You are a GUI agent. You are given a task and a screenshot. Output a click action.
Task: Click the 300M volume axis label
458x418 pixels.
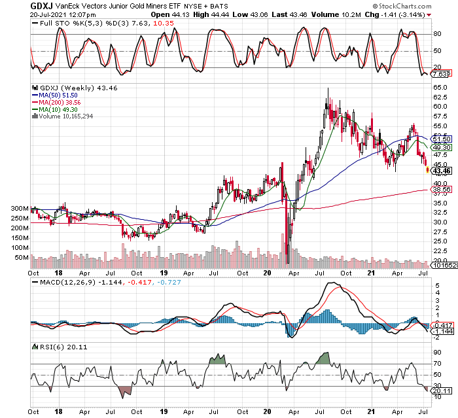[20, 209]
